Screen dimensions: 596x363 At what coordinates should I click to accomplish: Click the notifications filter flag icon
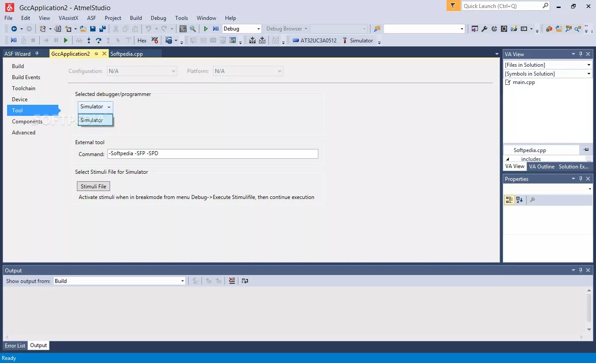coord(453,6)
